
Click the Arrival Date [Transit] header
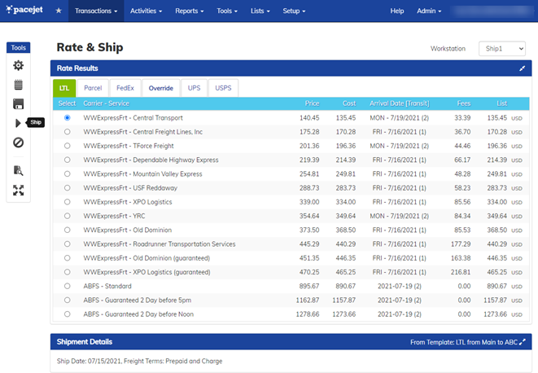(400, 103)
